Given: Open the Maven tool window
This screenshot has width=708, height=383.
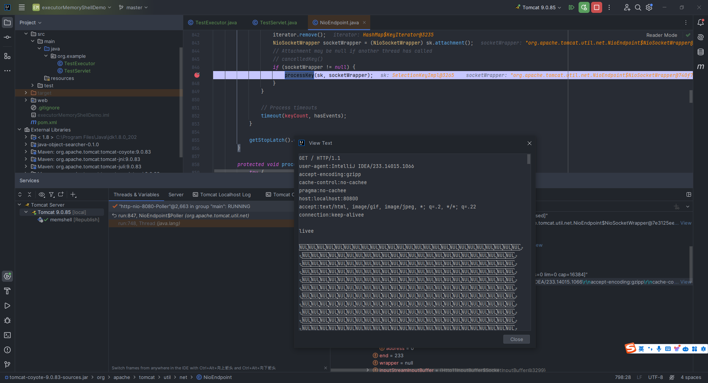Looking at the screenshot, I should [x=701, y=67].
